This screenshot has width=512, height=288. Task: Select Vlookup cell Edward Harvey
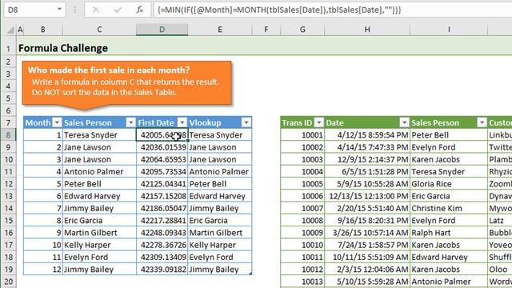point(220,196)
